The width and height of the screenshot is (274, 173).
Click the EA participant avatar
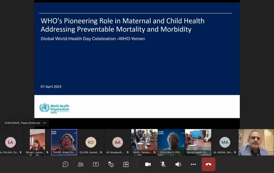[11, 142]
